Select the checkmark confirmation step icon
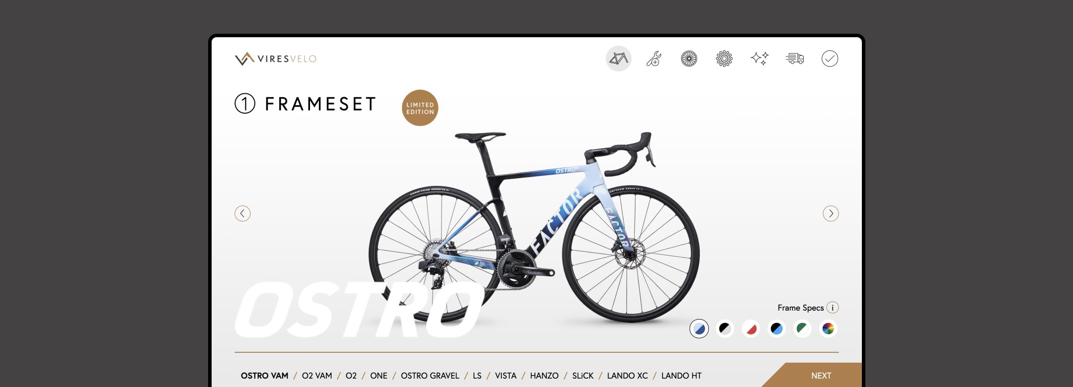The width and height of the screenshot is (1073, 387). [x=830, y=59]
